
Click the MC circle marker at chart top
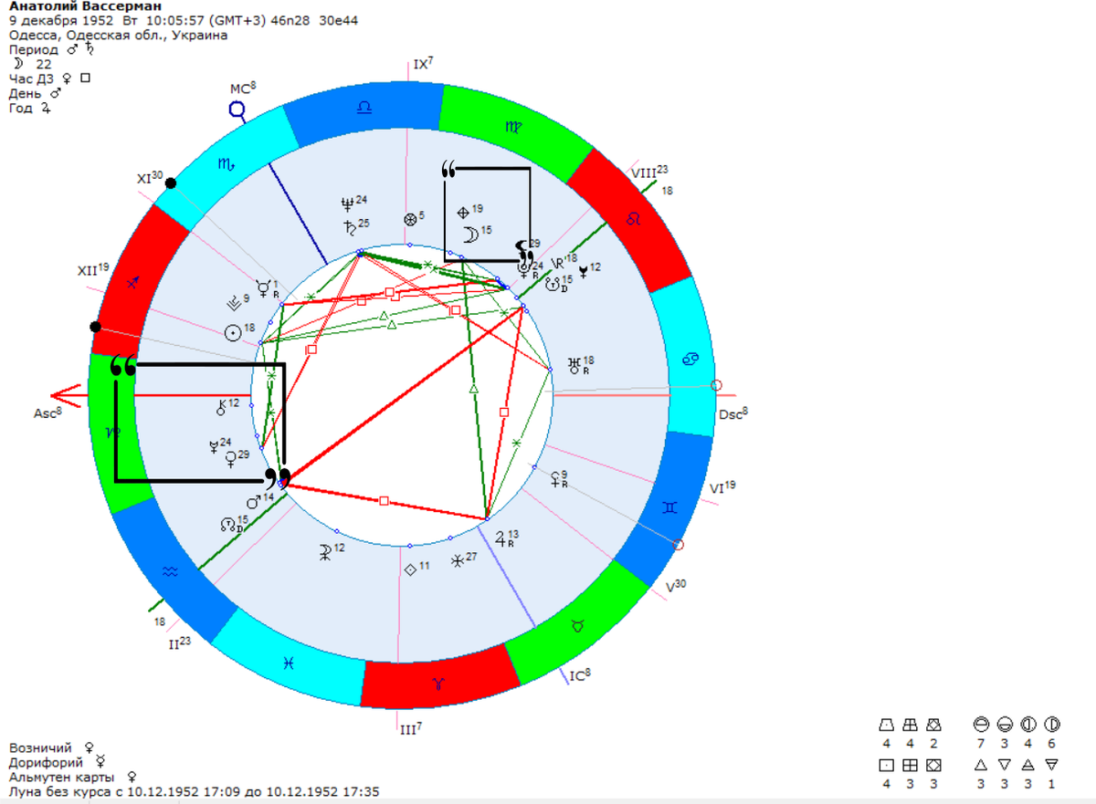point(237,110)
